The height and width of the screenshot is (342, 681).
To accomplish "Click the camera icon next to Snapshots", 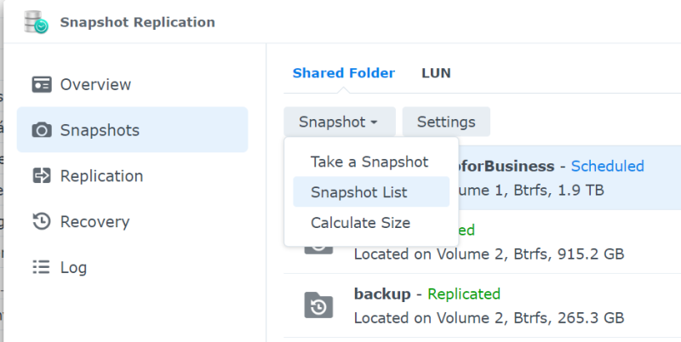I will 42,130.
